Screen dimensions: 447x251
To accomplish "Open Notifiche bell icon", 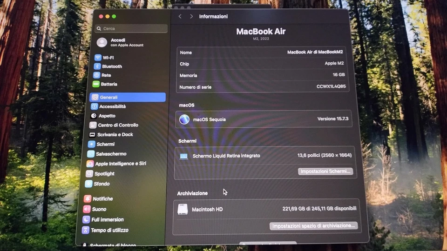I will click(x=88, y=198).
